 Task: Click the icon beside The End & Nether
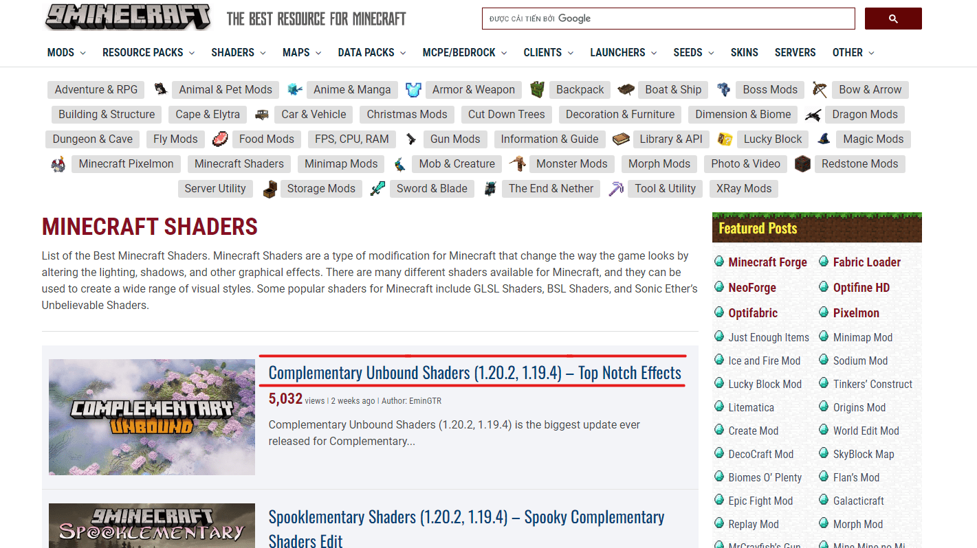pos(490,188)
